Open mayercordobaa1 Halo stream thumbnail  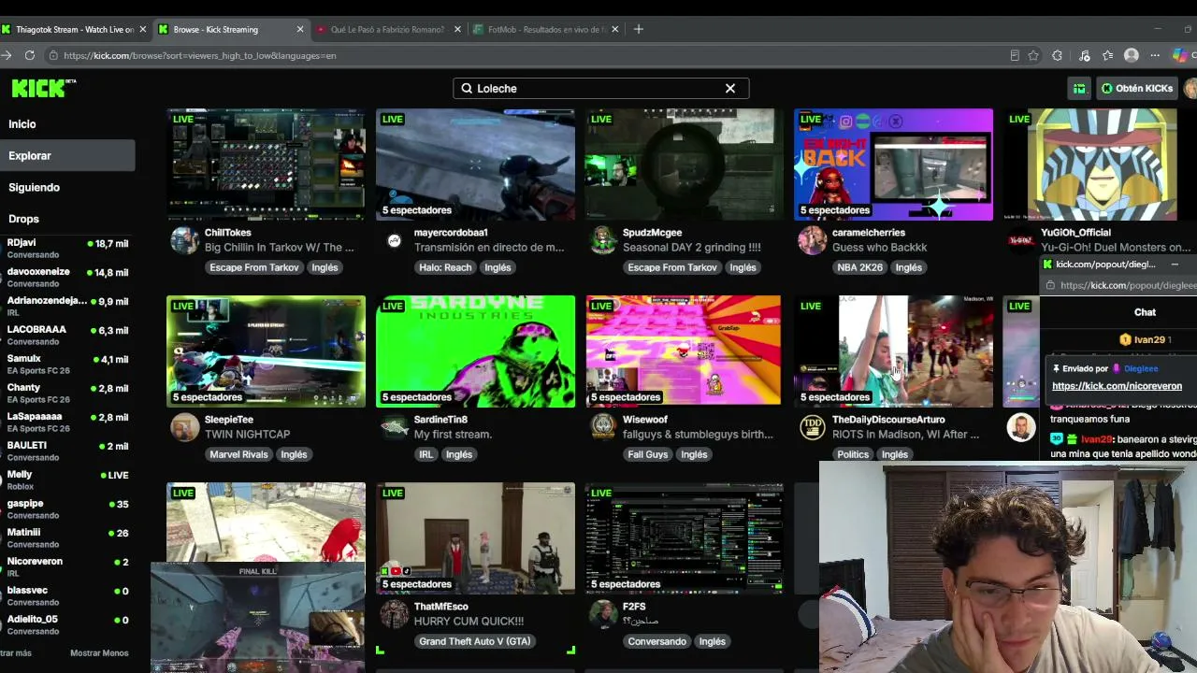[475, 165]
